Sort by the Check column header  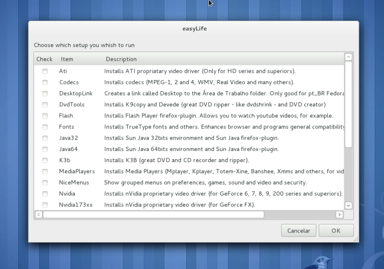pyautogui.click(x=44, y=59)
